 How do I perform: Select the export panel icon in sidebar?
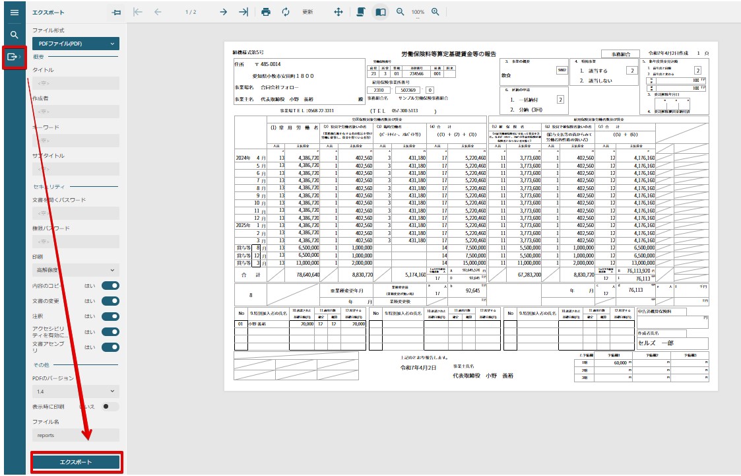(13, 57)
